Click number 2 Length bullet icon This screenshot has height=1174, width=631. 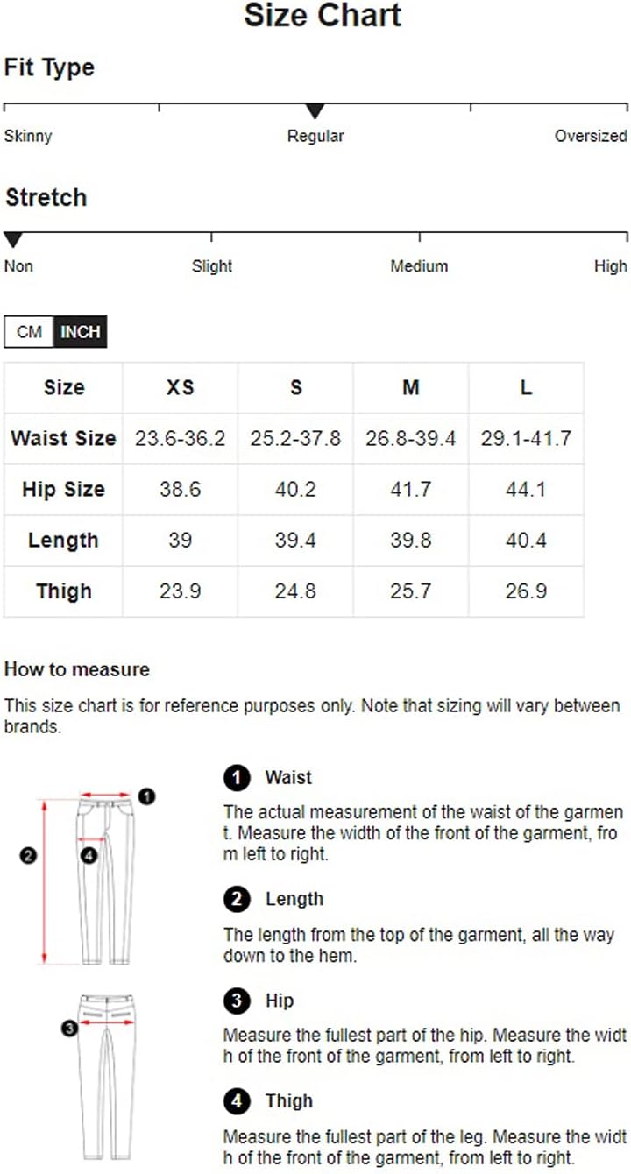coord(237,899)
